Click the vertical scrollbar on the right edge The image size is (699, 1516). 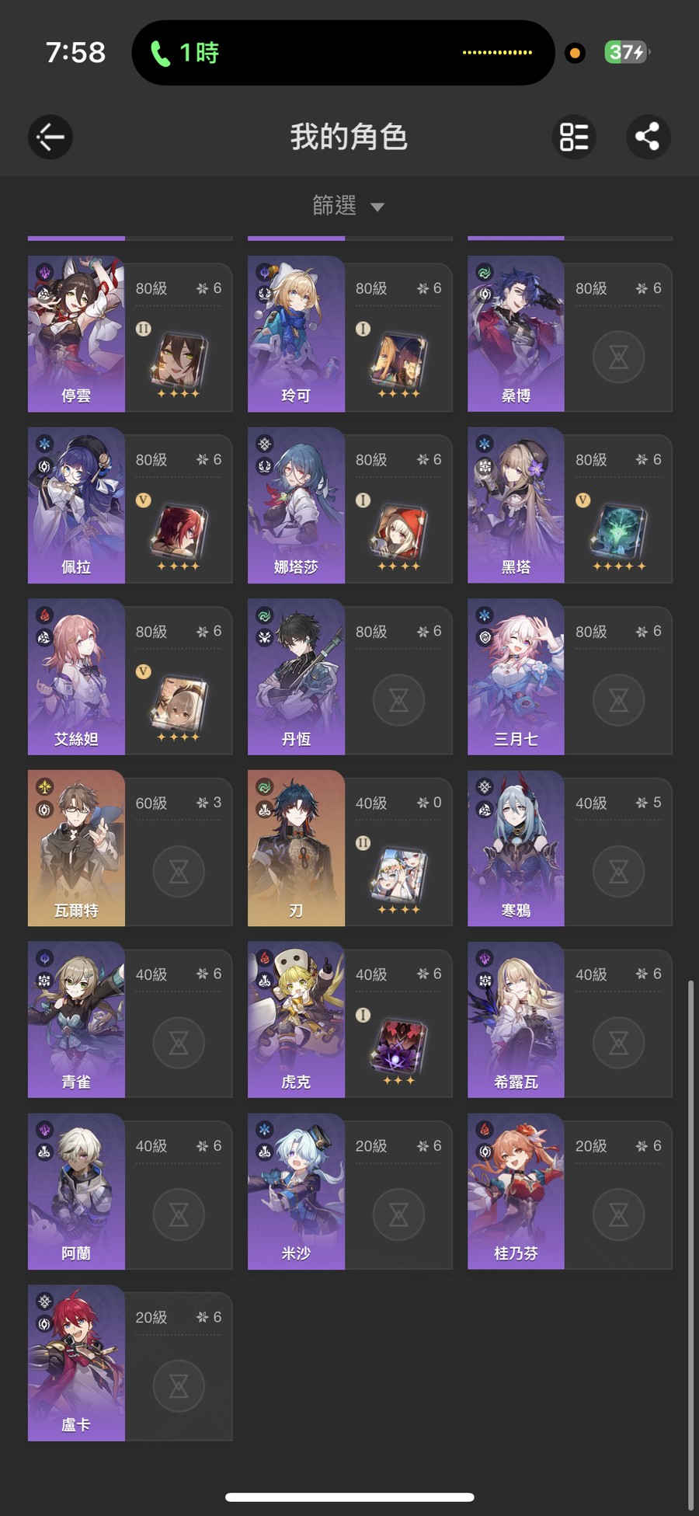click(690, 1243)
